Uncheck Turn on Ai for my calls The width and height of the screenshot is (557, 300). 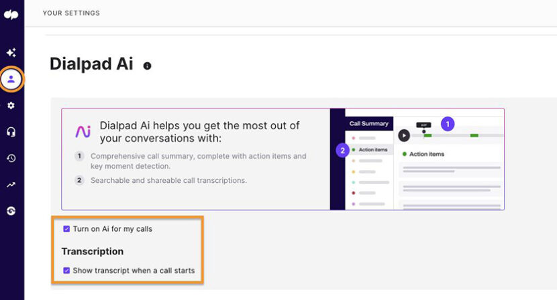click(x=66, y=229)
